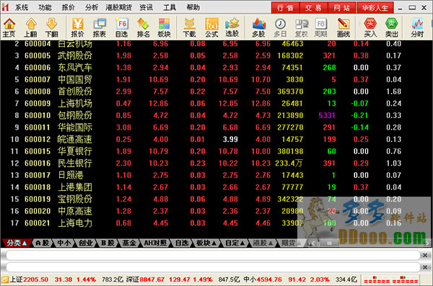Expand the 板块▲ tab dropdown
This screenshot has width=433, height=286.
pos(206,243)
